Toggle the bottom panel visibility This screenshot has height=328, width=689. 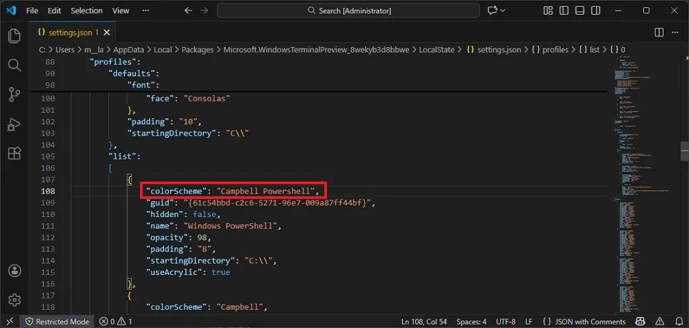(x=579, y=11)
